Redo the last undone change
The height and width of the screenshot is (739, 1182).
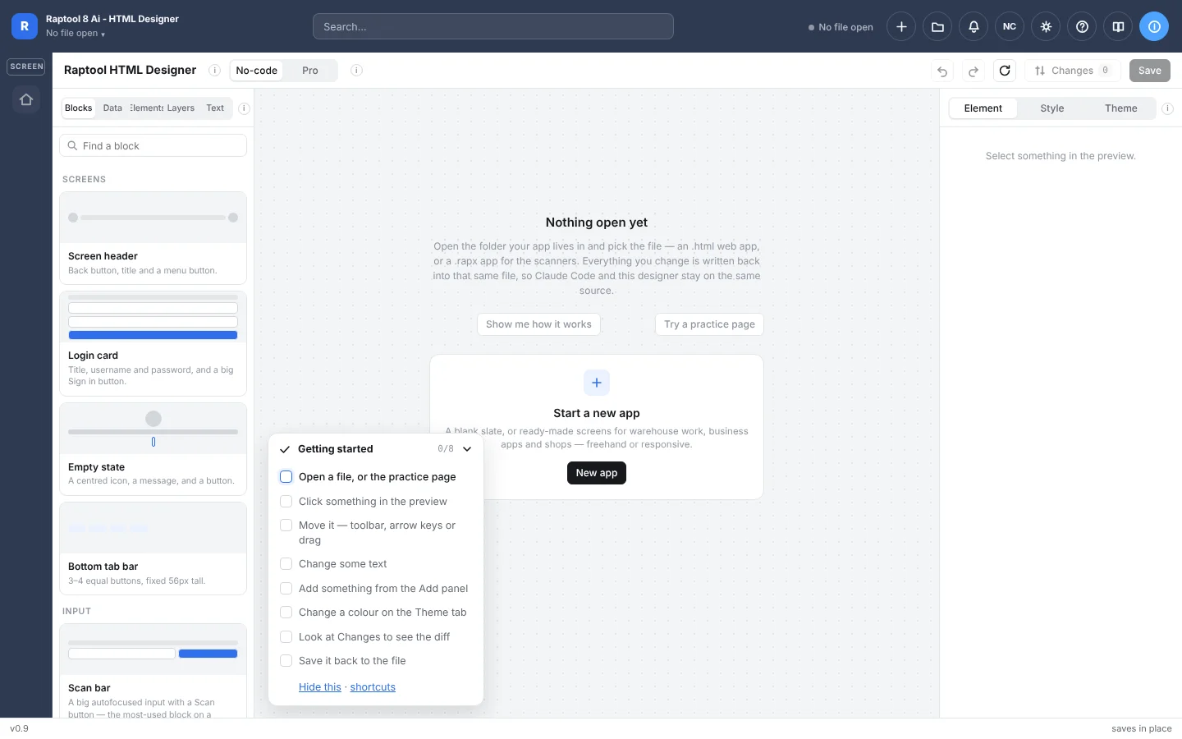pos(974,71)
